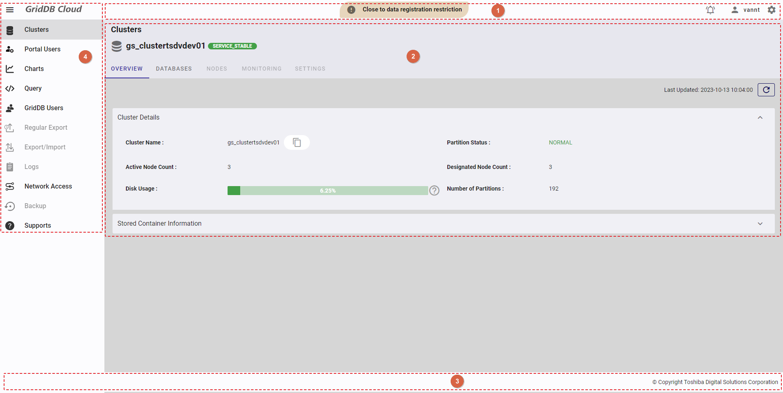Click the Network Access icon
Screen dimensions: 783x393
(10, 187)
